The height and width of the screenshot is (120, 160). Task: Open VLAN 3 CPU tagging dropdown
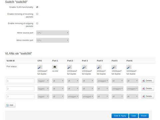click(x=43, y=96)
